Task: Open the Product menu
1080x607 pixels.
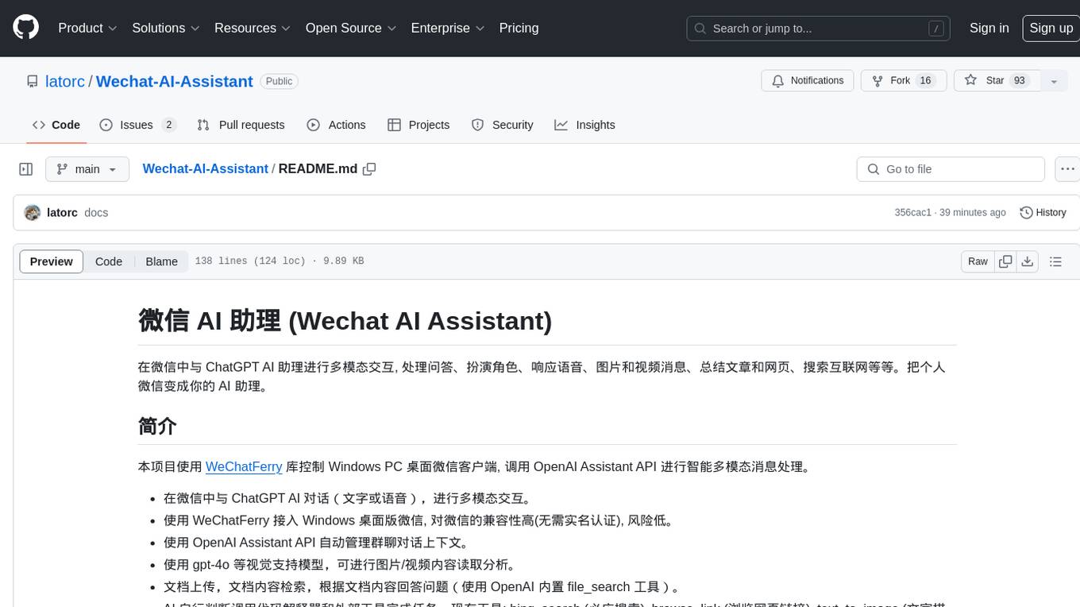Action: click(87, 28)
